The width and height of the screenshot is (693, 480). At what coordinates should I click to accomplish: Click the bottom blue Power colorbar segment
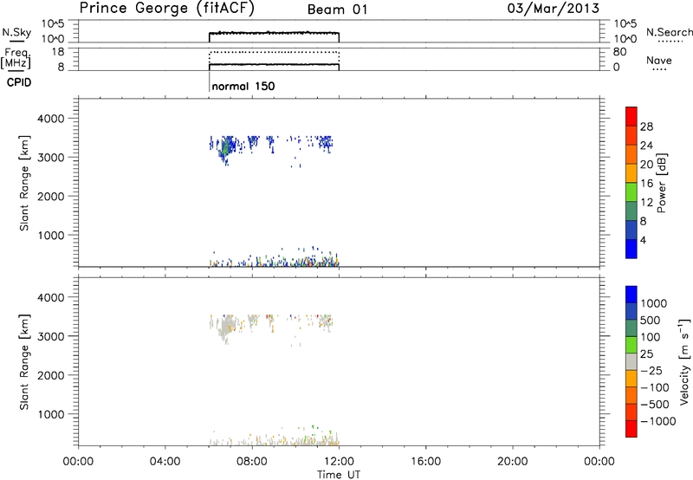(631, 249)
